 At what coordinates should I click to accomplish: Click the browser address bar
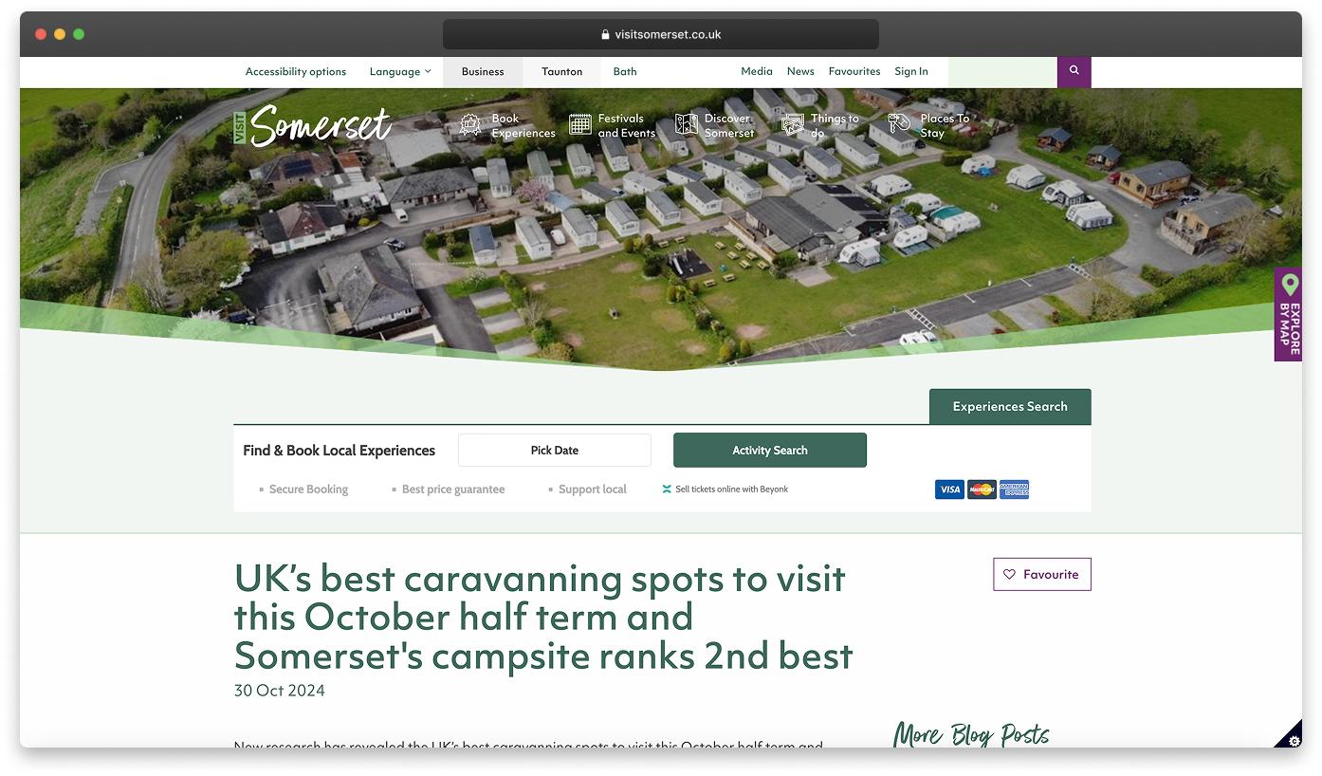point(661,34)
